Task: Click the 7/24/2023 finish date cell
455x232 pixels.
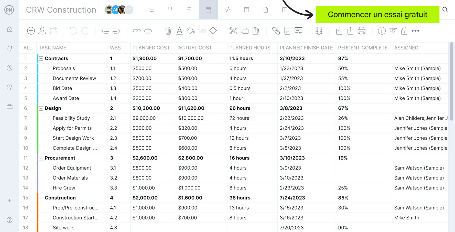Action: 307,198
